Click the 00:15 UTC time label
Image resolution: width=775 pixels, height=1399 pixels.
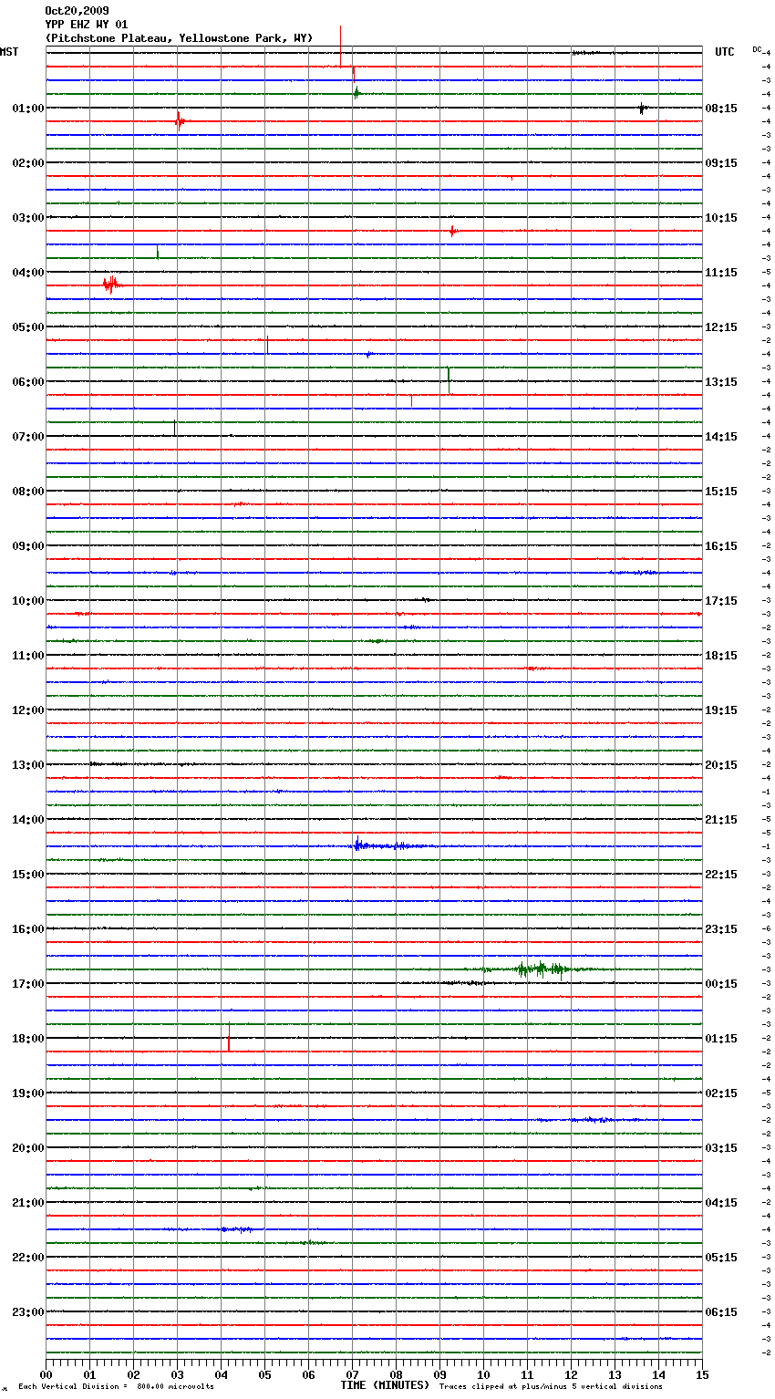point(721,984)
